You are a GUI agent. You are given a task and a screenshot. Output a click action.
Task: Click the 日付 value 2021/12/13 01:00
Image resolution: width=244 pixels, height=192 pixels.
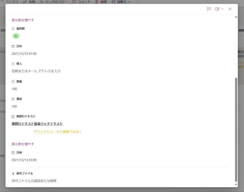click(x=24, y=53)
